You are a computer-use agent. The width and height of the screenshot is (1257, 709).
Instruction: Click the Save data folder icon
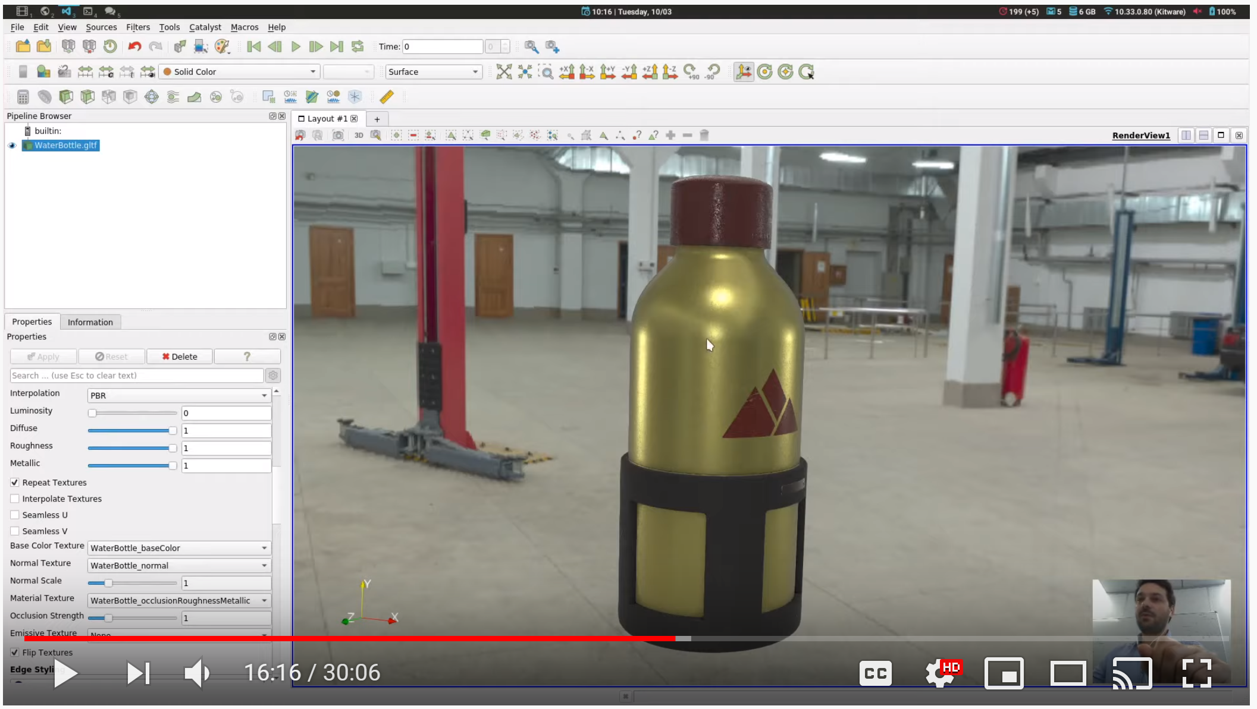point(44,46)
